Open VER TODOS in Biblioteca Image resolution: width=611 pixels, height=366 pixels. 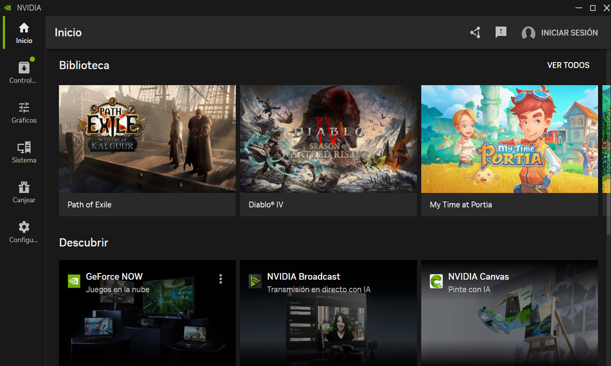coord(568,65)
